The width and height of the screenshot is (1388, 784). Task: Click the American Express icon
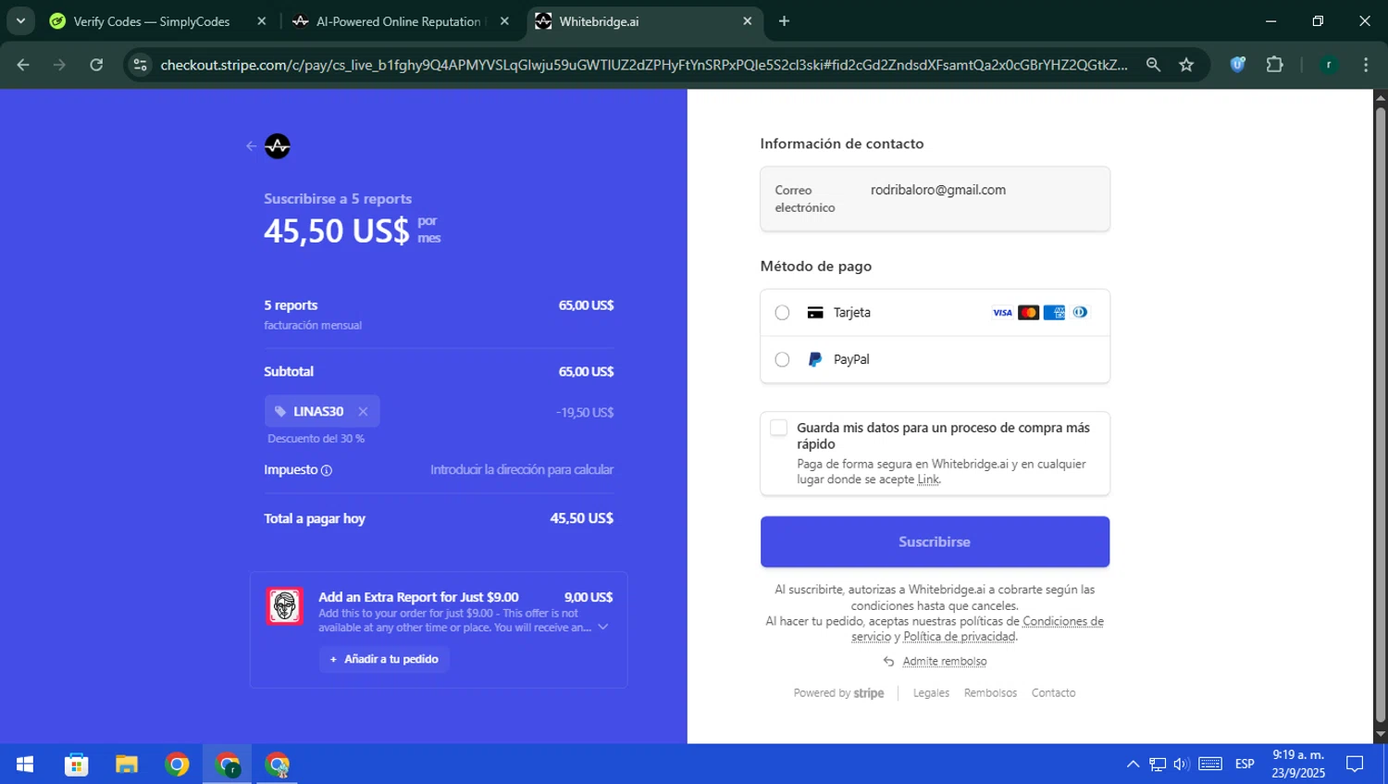[1054, 313]
